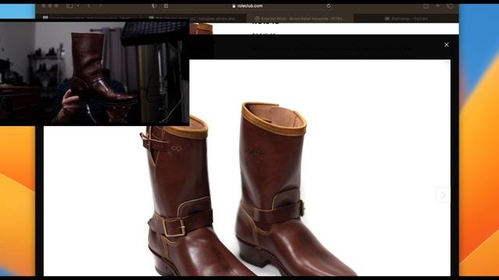This screenshot has height=280, width=499.
Task: Click the webcam video overlay showing the boot
Action: tap(94, 72)
